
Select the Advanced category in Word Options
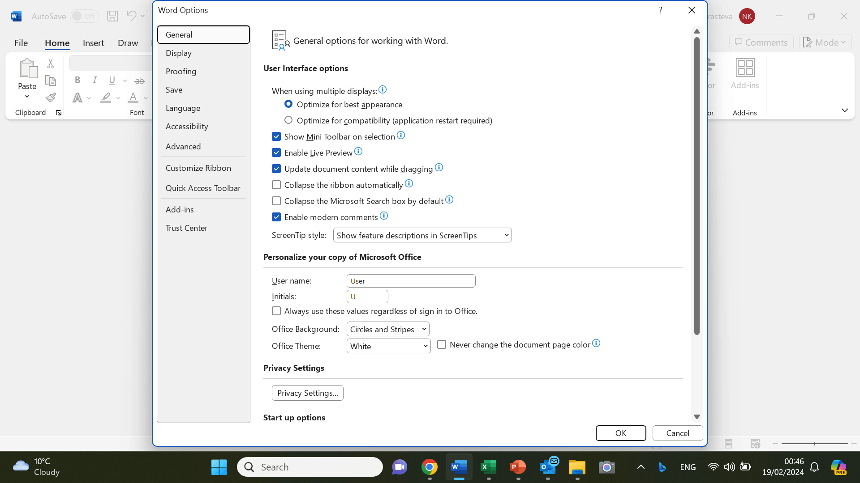coord(203,146)
